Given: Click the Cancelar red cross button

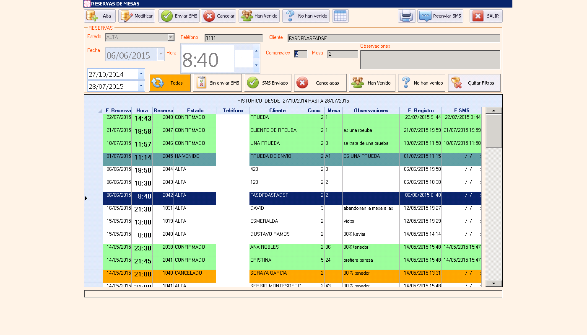Looking at the screenshot, I should coord(218,16).
